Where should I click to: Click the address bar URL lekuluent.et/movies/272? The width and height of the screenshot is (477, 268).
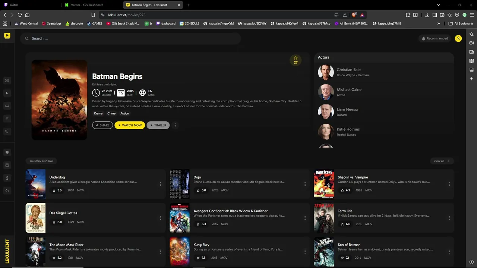point(127,15)
